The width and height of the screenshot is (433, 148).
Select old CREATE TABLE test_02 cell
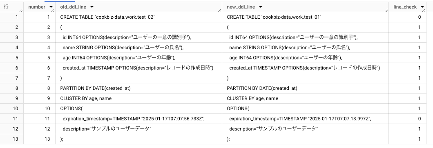[138, 17]
